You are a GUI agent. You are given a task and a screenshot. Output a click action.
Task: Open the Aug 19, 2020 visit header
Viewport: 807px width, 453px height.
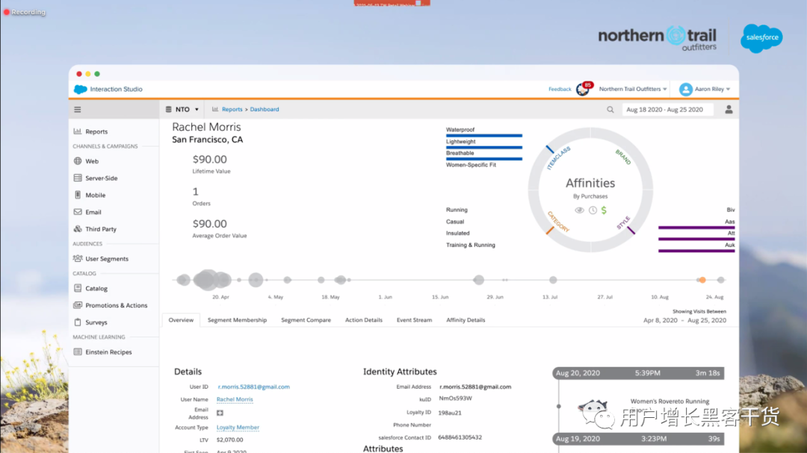[638, 439]
